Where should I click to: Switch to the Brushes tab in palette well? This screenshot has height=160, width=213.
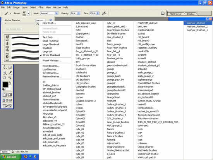[191, 14]
